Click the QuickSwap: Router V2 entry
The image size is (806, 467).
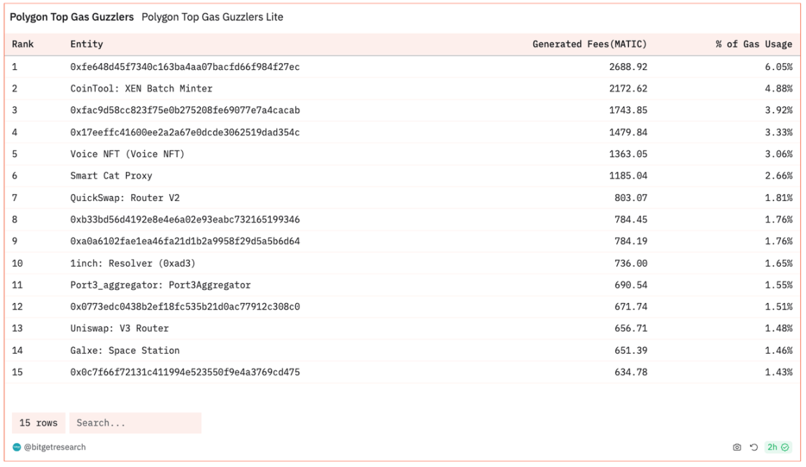pos(125,197)
